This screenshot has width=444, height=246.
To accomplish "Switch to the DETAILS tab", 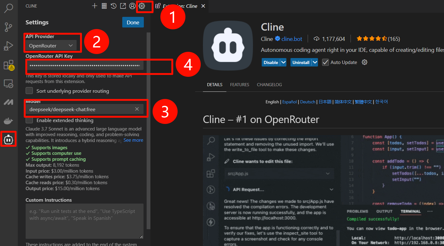I will tap(214, 85).
